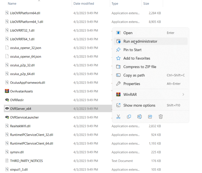Screen dimensions: 202x173
Task: Click the 2,832 KB size cell
Action: [155, 126]
